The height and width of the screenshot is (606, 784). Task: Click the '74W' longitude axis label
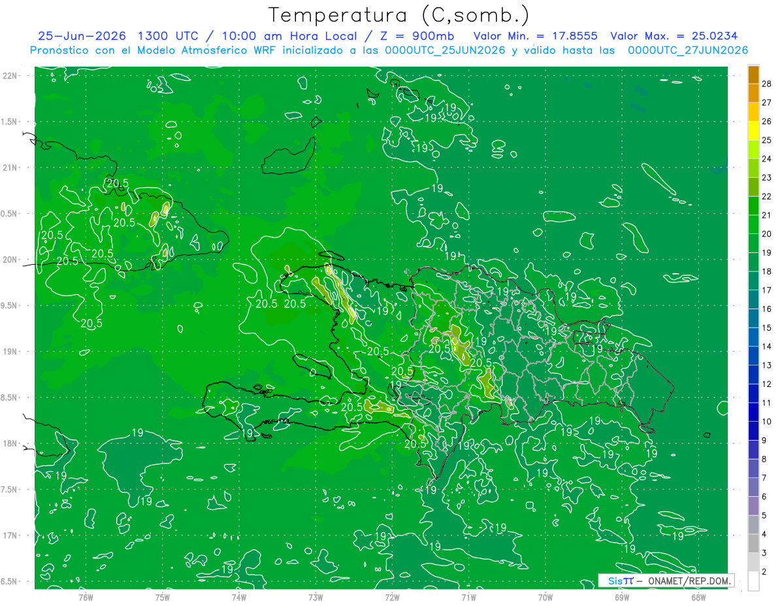[239, 597]
